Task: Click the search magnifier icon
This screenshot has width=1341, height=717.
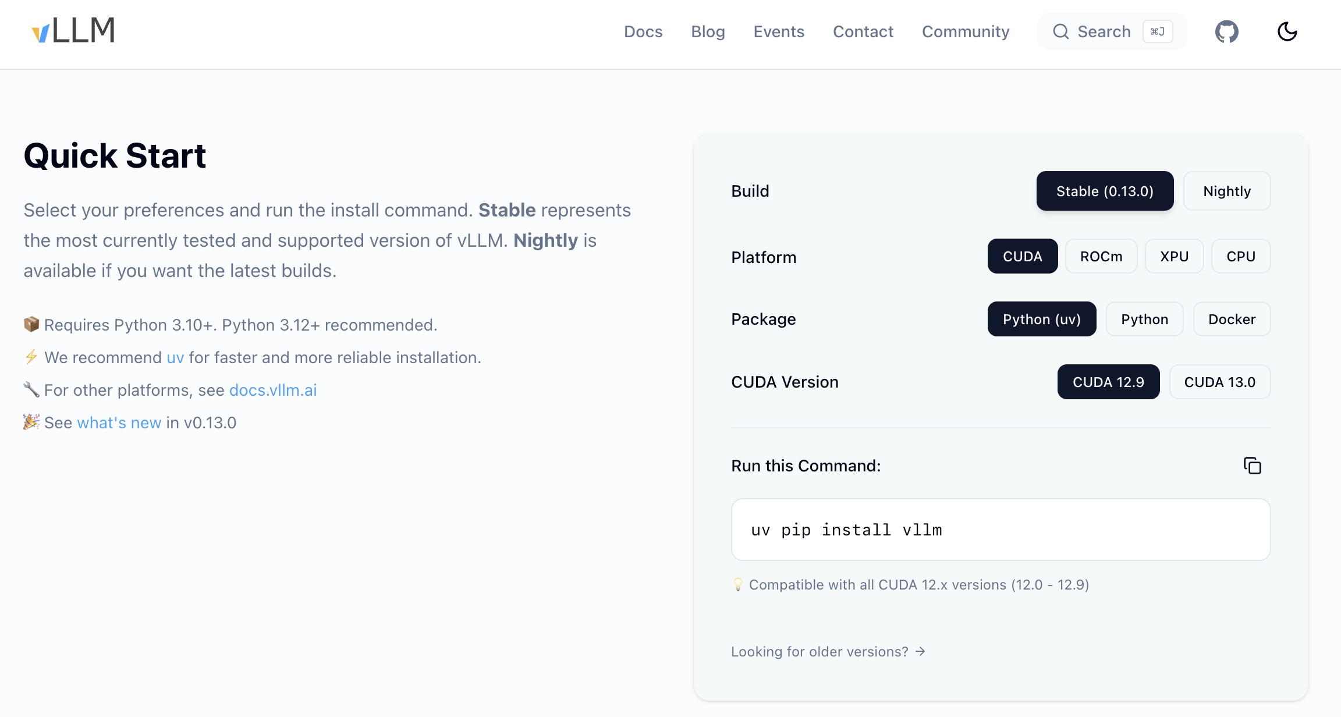Action: tap(1061, 31)
